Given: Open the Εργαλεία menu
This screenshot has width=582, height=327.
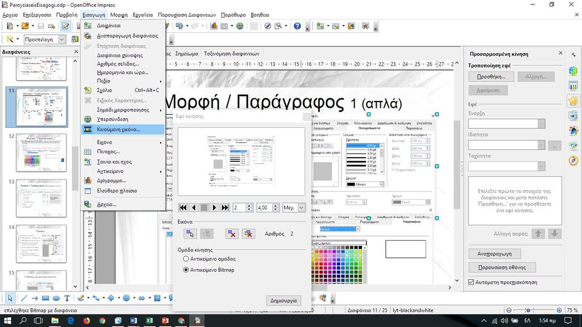Looking at the screenshot, I should (x=143, y=15).
